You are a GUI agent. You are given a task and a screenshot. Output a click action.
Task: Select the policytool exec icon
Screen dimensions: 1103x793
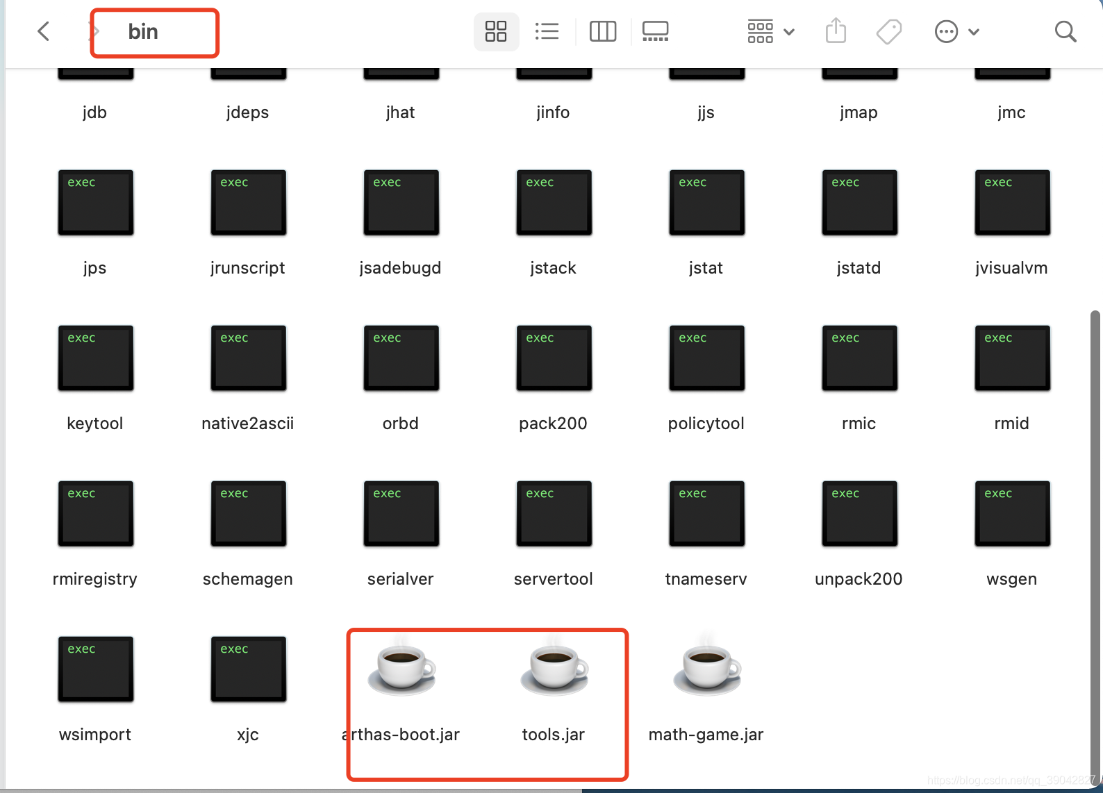coord(707,358)
